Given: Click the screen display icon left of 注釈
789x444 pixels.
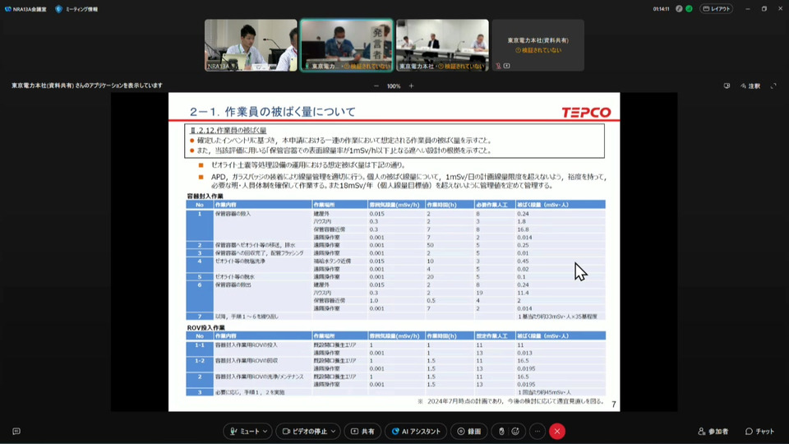Looking at the screenshot, I should coord(727,86).
